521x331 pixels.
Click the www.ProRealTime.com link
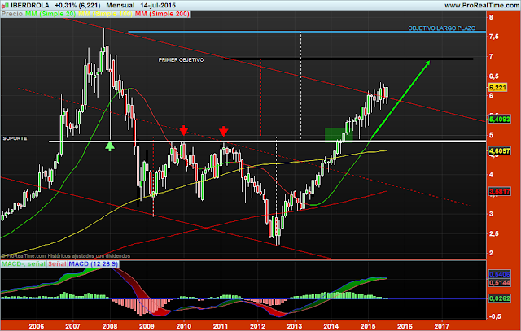coord(482,5)
